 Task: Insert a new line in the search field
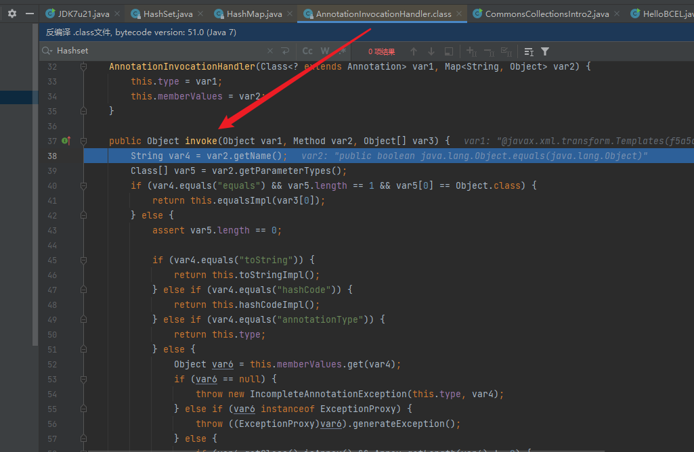(286, 51)
